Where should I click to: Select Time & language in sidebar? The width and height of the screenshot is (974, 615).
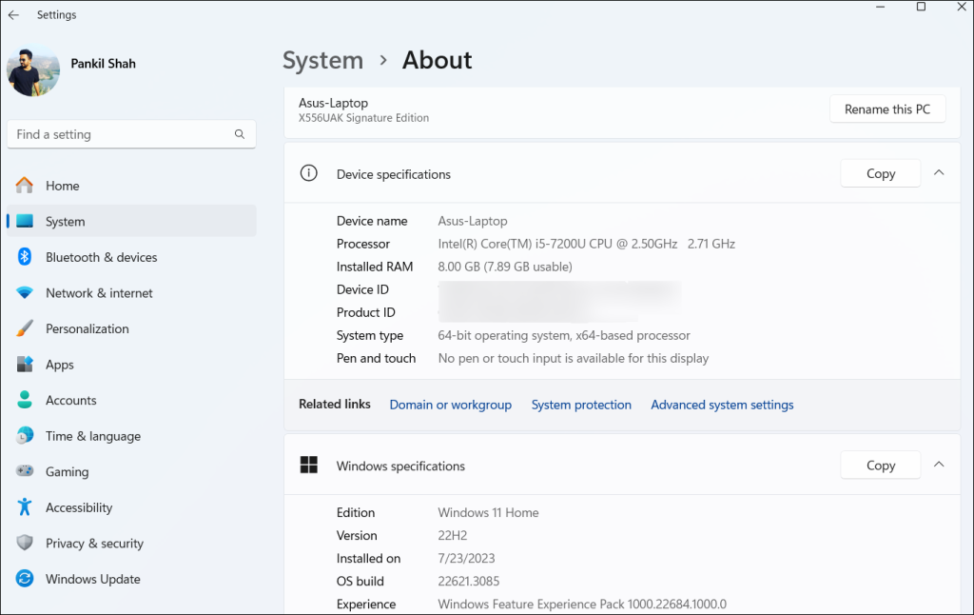[92, 436]
